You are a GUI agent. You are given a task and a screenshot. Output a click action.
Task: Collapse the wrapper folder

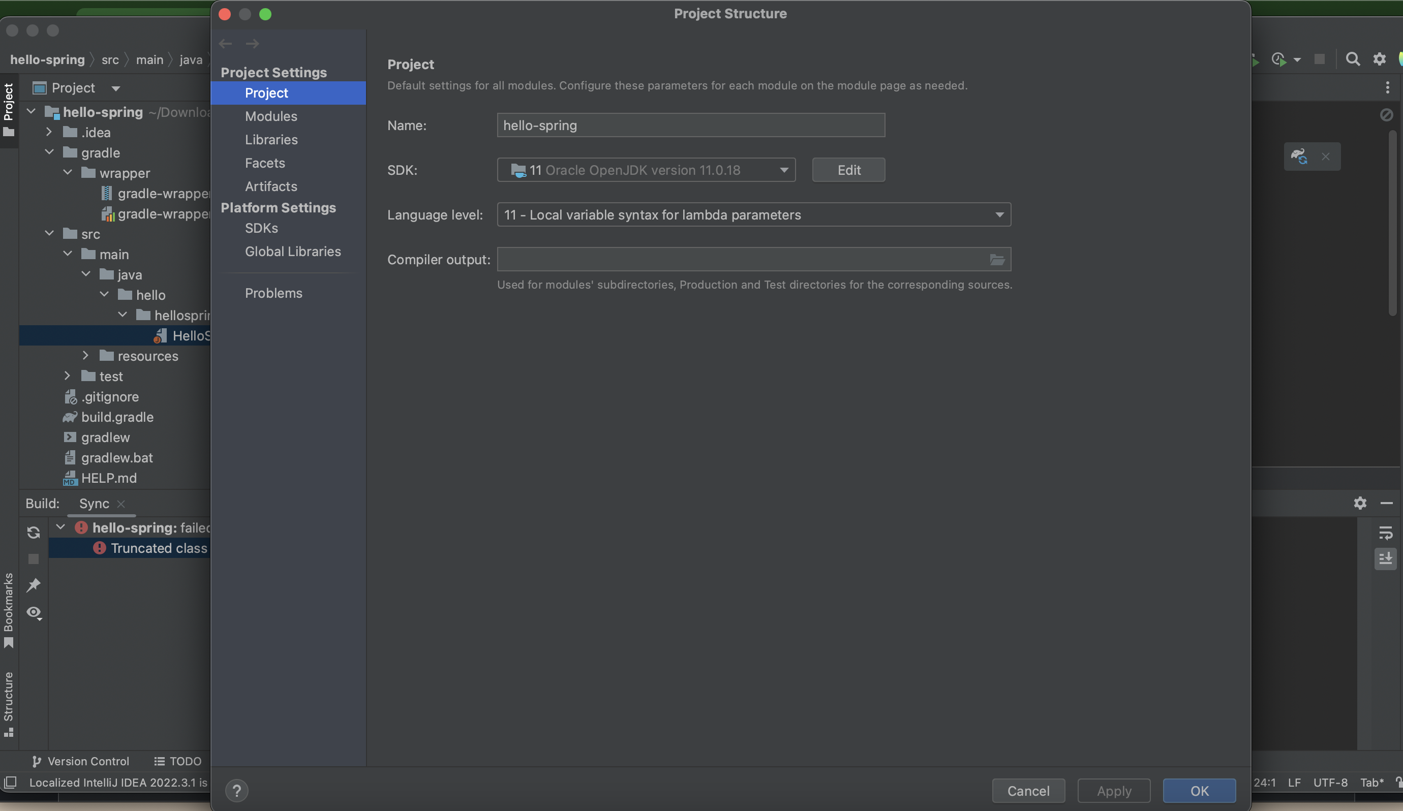pos(68,173)
